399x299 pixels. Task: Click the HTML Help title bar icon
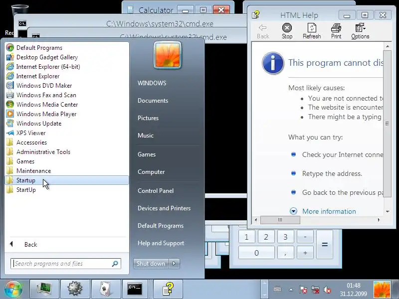pos(256,14)
